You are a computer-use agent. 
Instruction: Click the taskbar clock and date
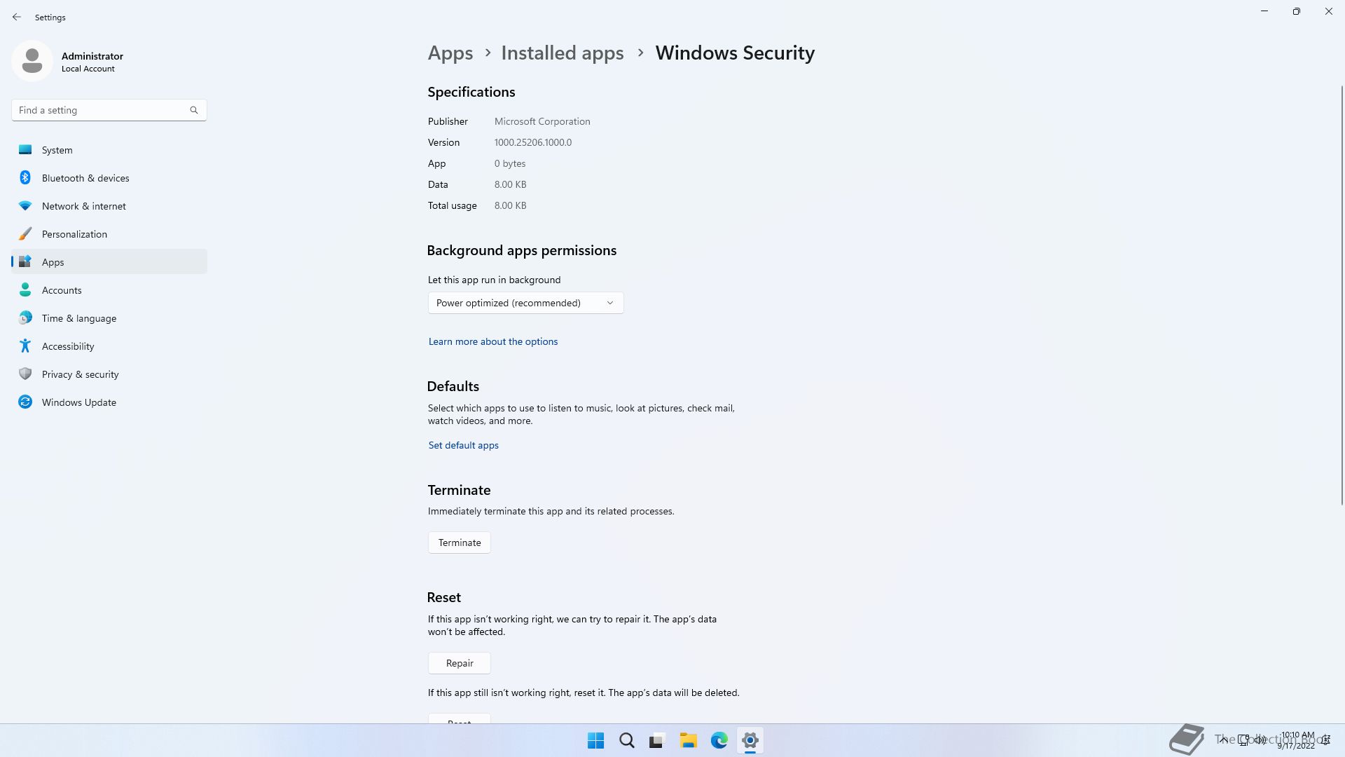1297,740
